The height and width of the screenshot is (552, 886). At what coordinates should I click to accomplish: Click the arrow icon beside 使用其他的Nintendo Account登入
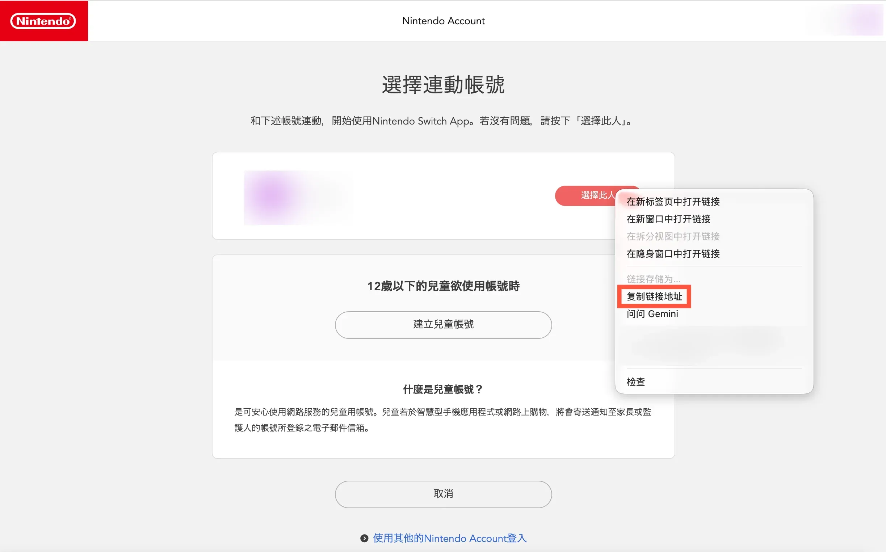(364, 538)
